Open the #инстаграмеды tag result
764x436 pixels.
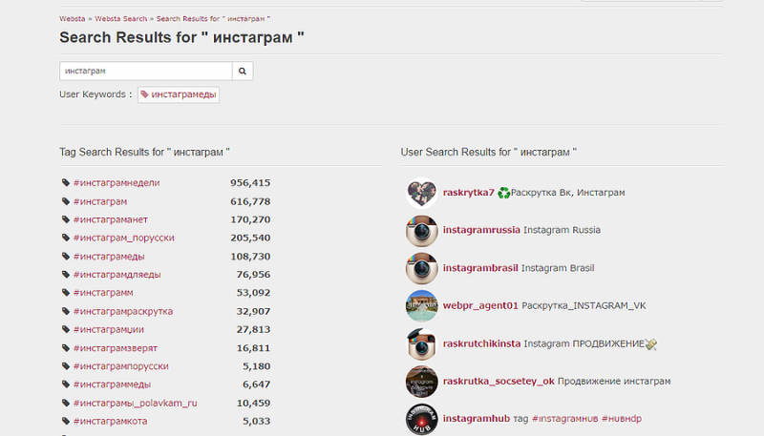109,257
